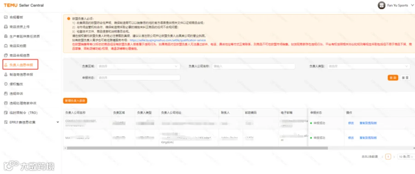415x174 pixels.
Task: Open the 负责区域 dropdown
Action: point(138,67)
